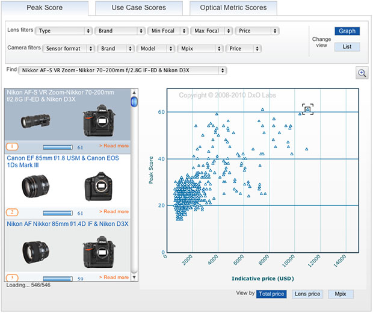Open the Mpix filter dropdown

[x=200, y=49]
